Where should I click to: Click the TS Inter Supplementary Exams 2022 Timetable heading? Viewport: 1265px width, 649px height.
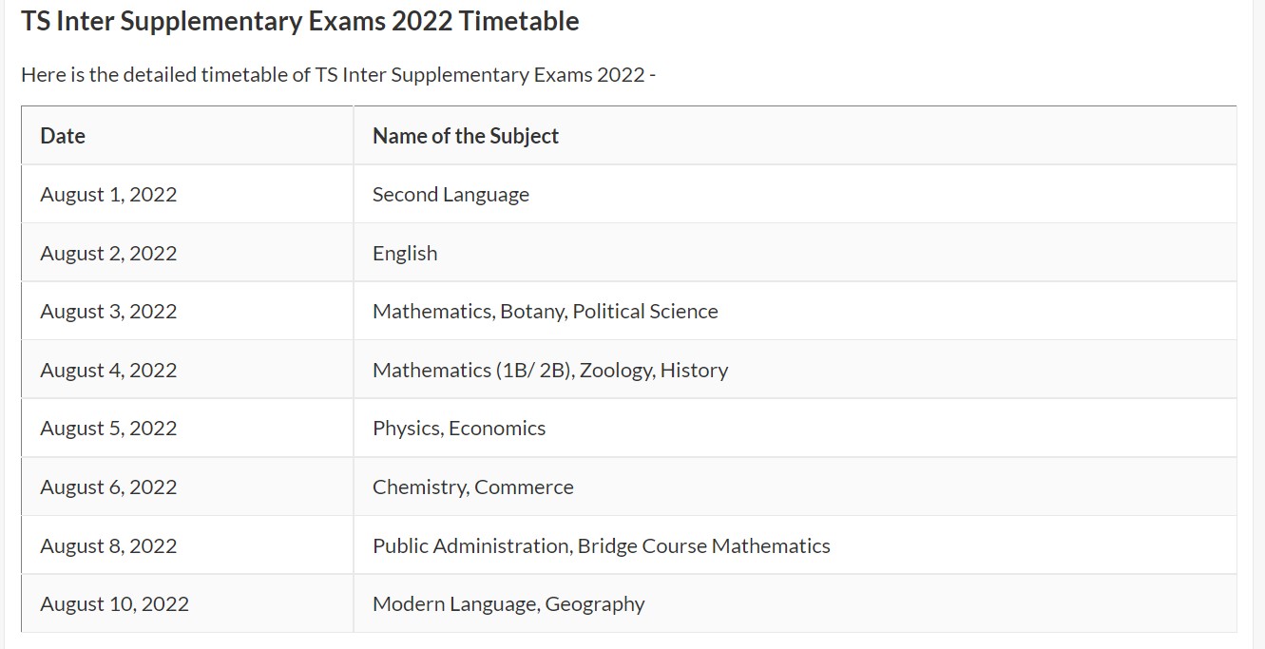pyautogui.click(x=299, y=21)
